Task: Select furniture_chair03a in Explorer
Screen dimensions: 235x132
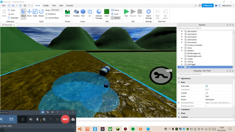Action: pyautogui.click(x=195, y=45)
